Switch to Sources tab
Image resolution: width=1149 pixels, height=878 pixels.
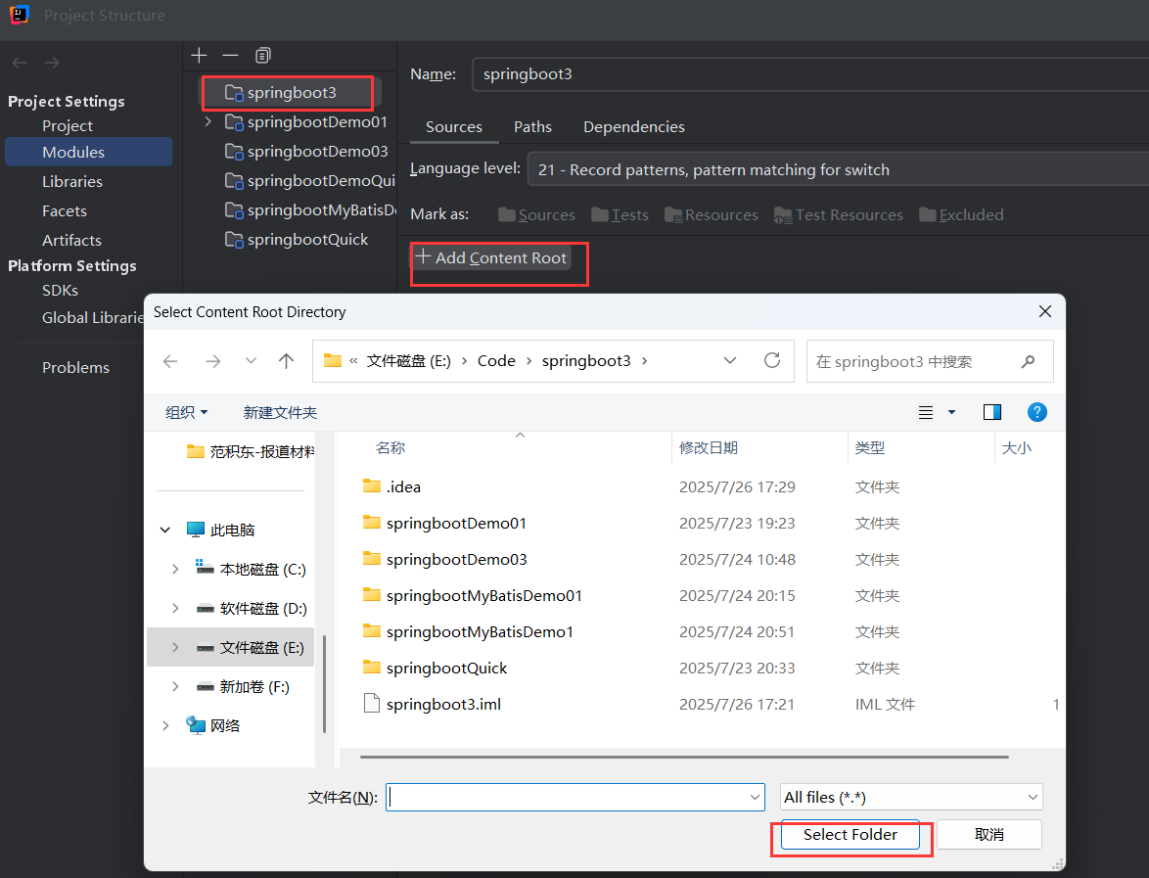453,127
